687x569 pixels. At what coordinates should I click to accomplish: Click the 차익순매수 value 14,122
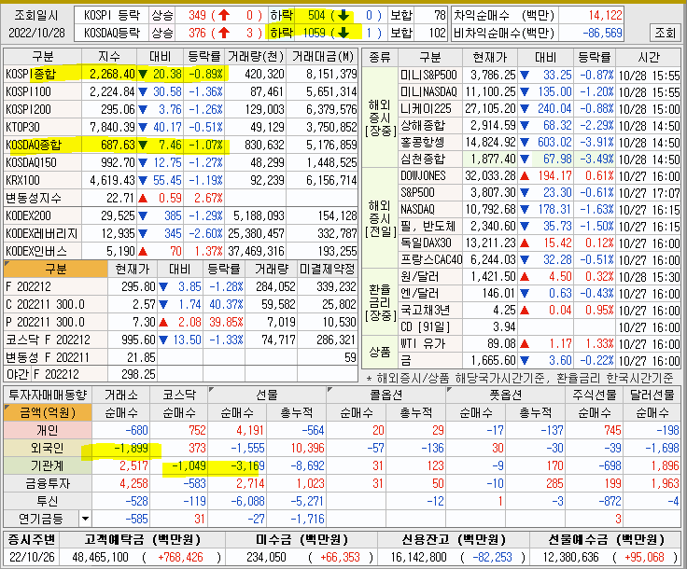coord(605,15)
